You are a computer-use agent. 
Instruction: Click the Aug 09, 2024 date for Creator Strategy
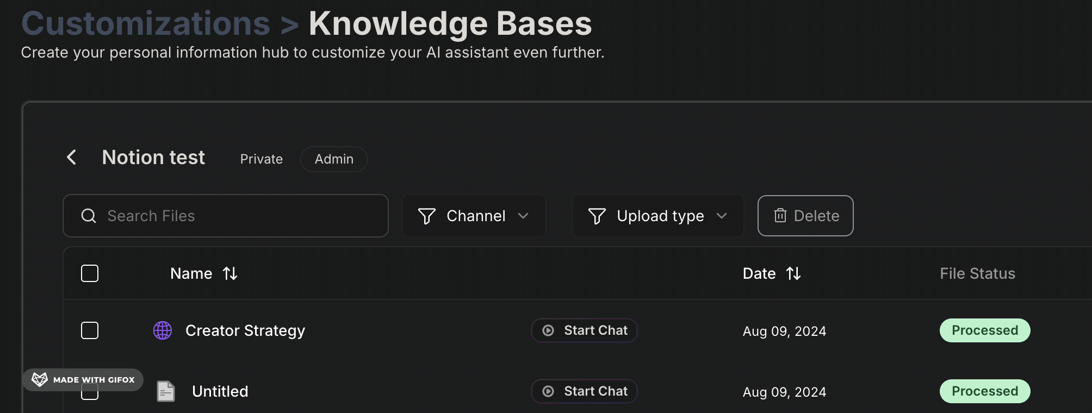pyautogui.click(x=784, y=331)
